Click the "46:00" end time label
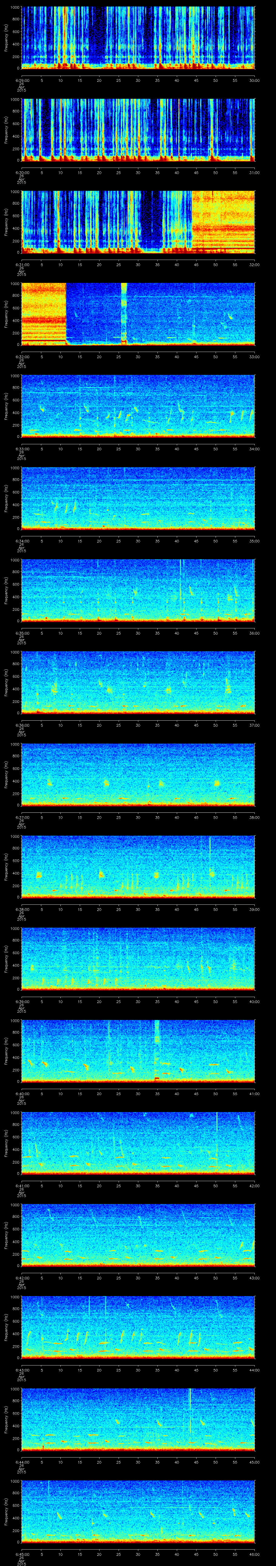Viewport: 276px width, 1566px height. (x=255, y=1554)
